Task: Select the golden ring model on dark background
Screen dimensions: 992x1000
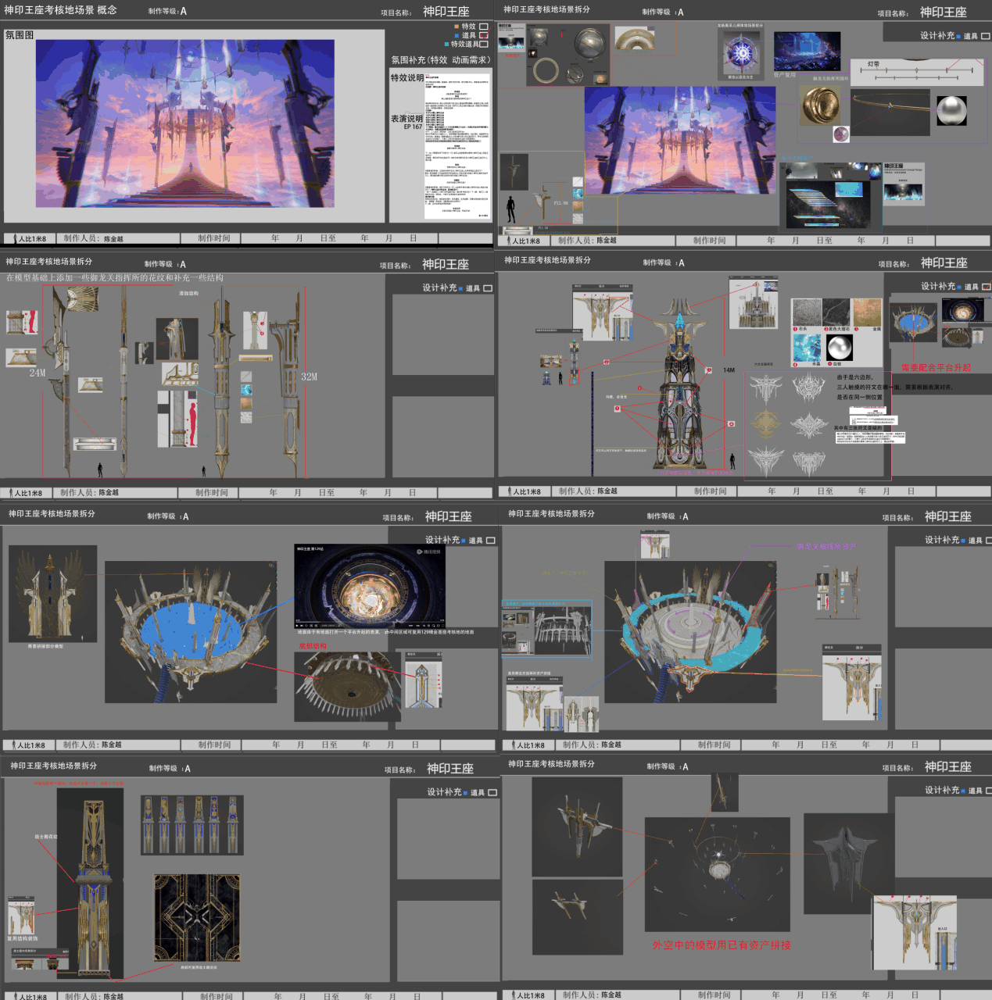Action: click(546, 70)
